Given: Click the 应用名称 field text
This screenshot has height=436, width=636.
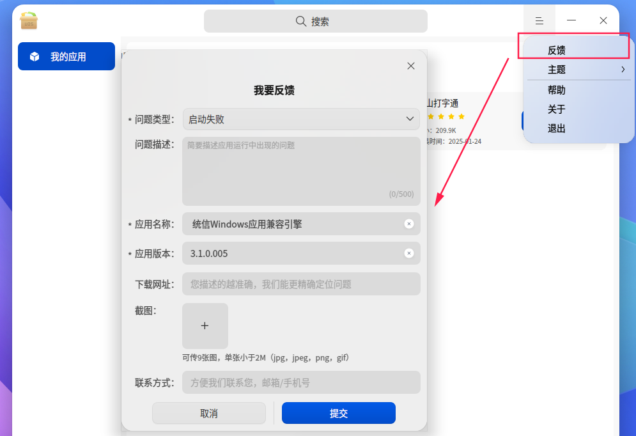Looking at the screenshot, I should tap(247, 224).
